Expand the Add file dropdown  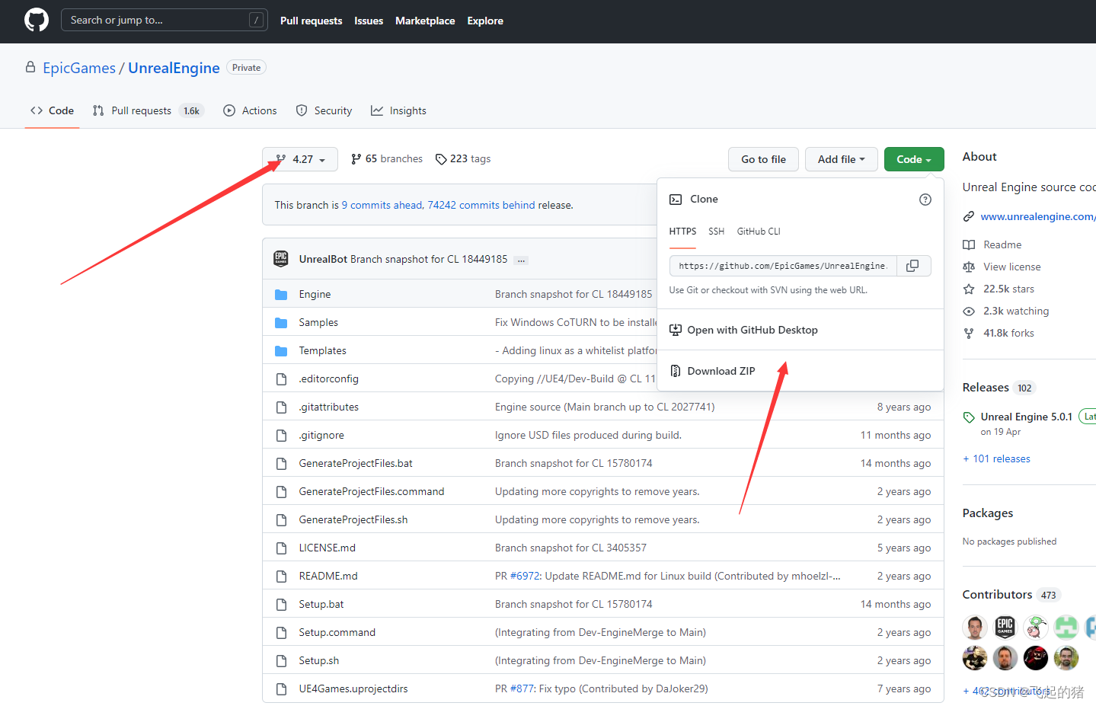(841, 159)
